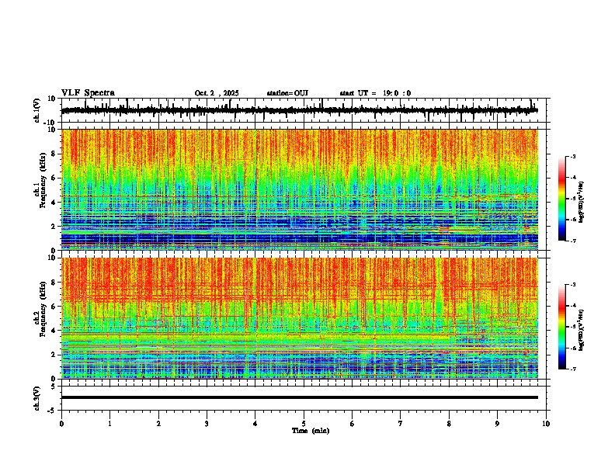This screenshot has height=475, width=615.
Task: Click the ch.2 color scale bar
Action: pos(562,327)
